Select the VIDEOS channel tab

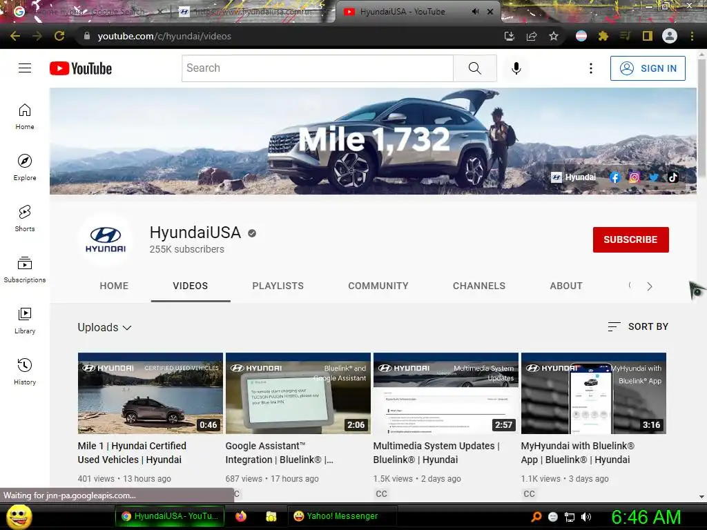191,286
